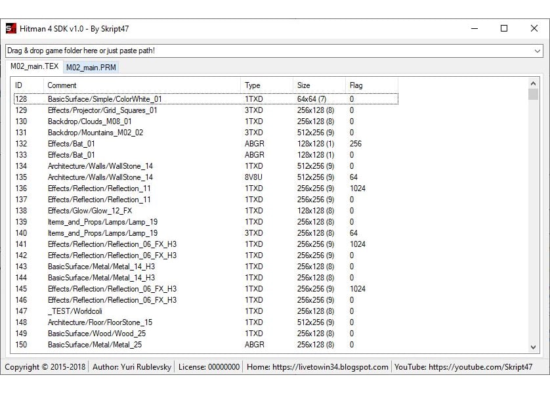The height and width of the screenshot is (394, 550).
Task: Click the scroll down arrow of the list
Action: point(533,347)
